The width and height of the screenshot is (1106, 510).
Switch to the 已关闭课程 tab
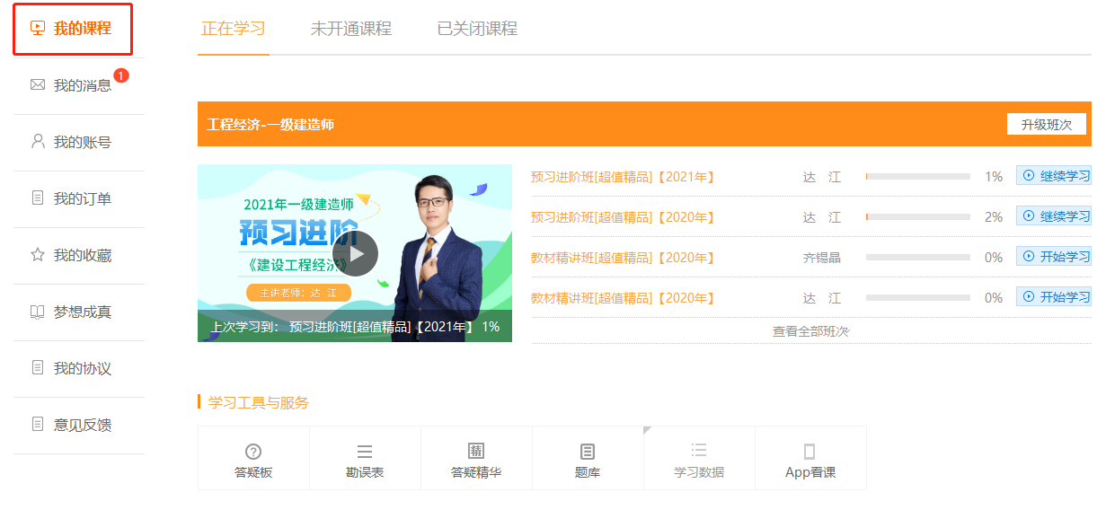click(x=477, y=29)
